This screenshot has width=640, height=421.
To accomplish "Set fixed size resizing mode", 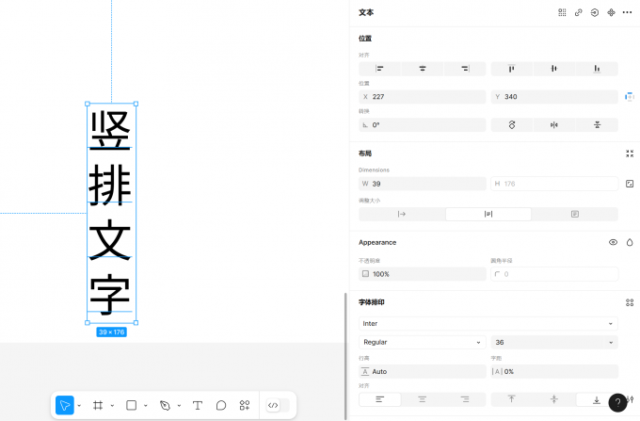I will [x=575, y=214].
